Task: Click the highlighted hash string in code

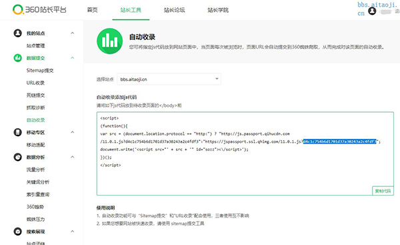Action: (339, 142)
